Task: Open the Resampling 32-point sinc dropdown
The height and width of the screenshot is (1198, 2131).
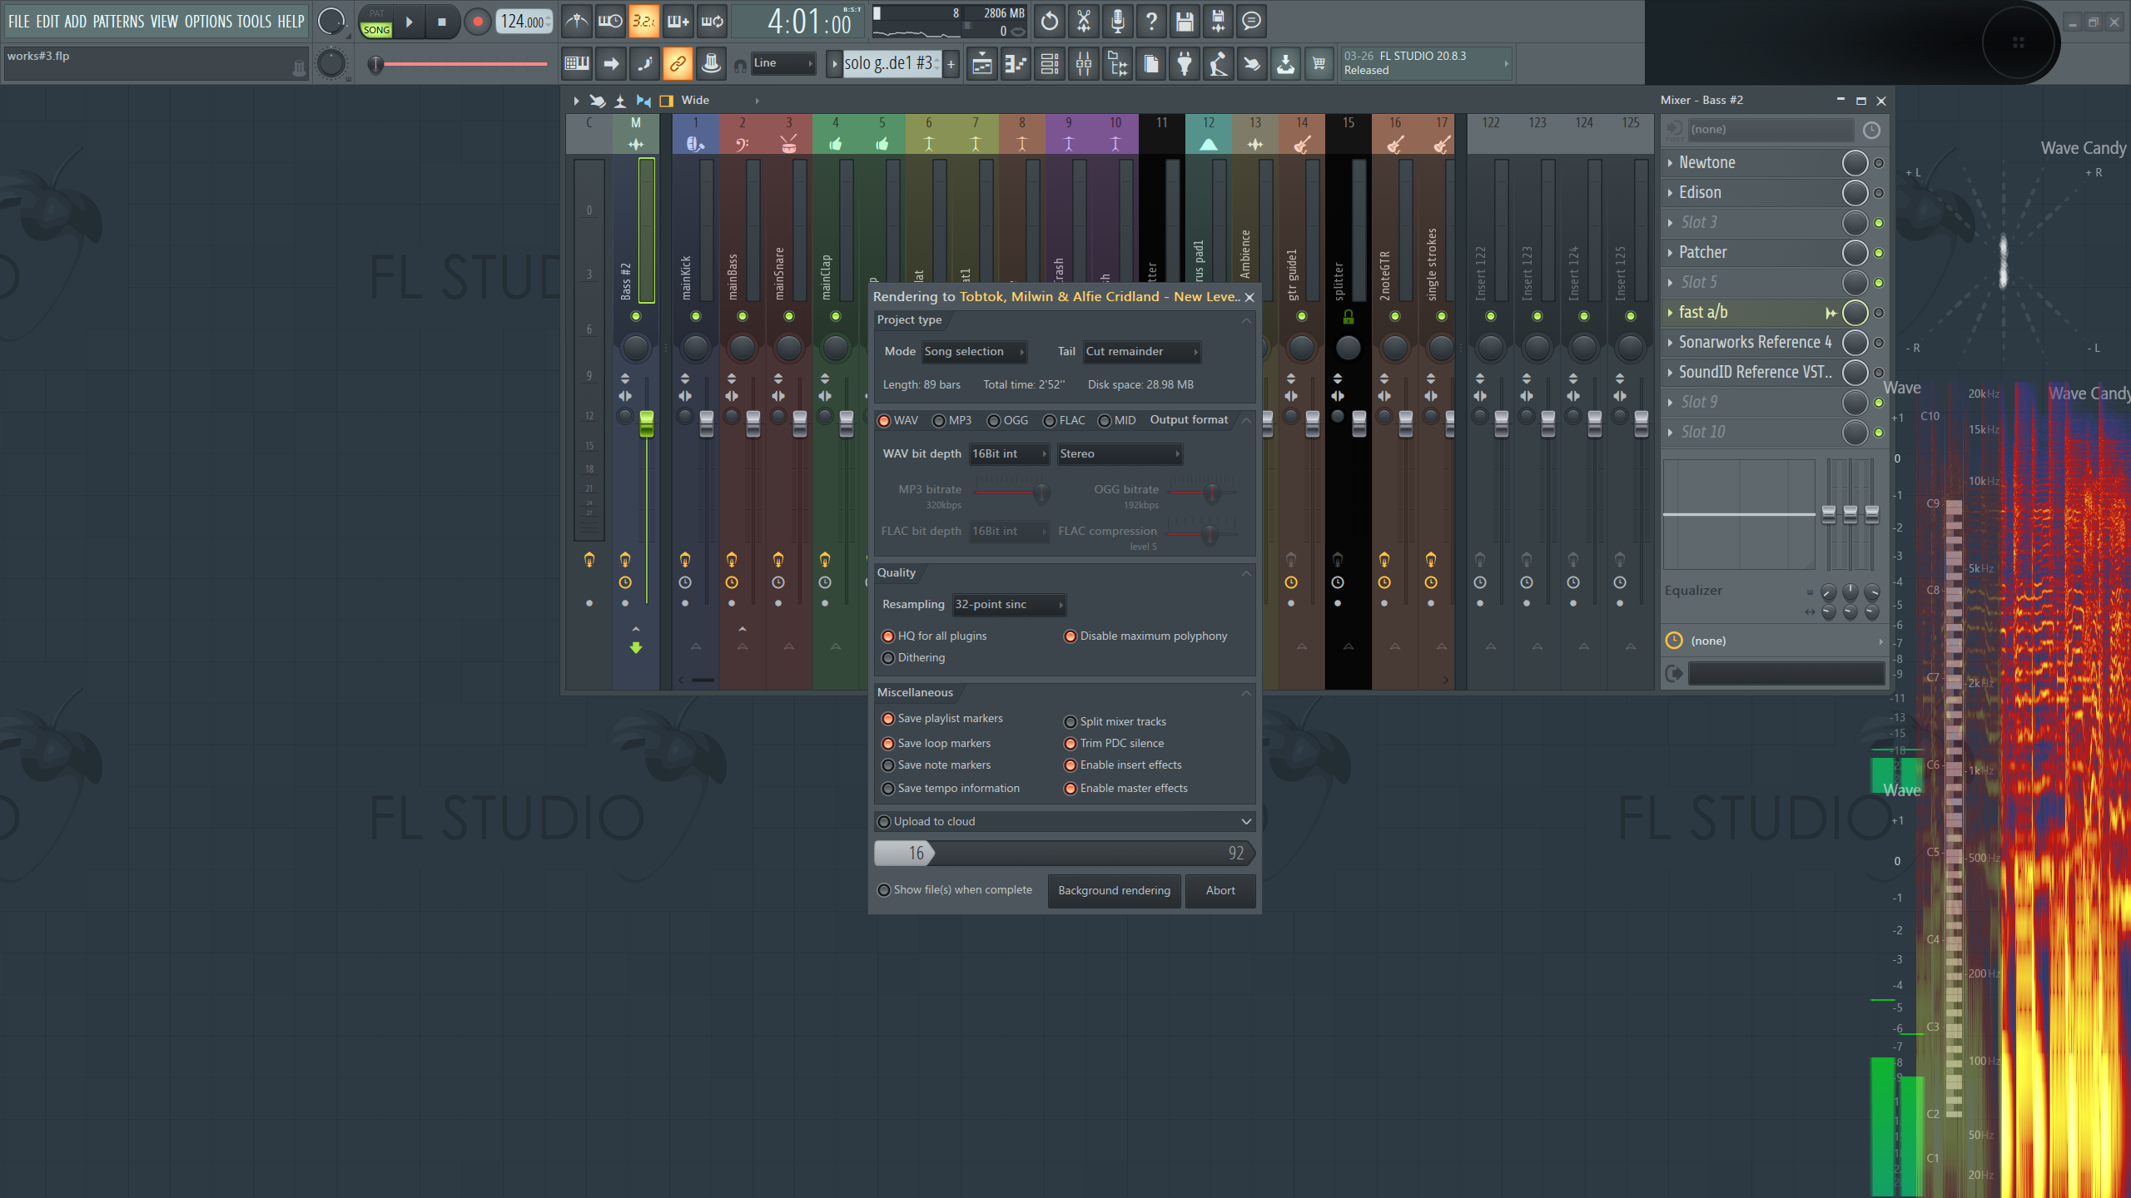Action: click(1009, 605)
